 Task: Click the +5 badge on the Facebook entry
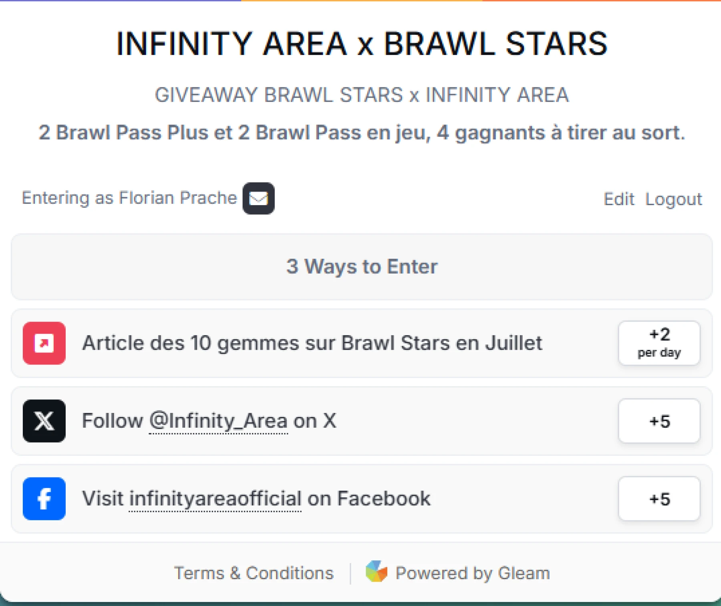pos(659,499)
